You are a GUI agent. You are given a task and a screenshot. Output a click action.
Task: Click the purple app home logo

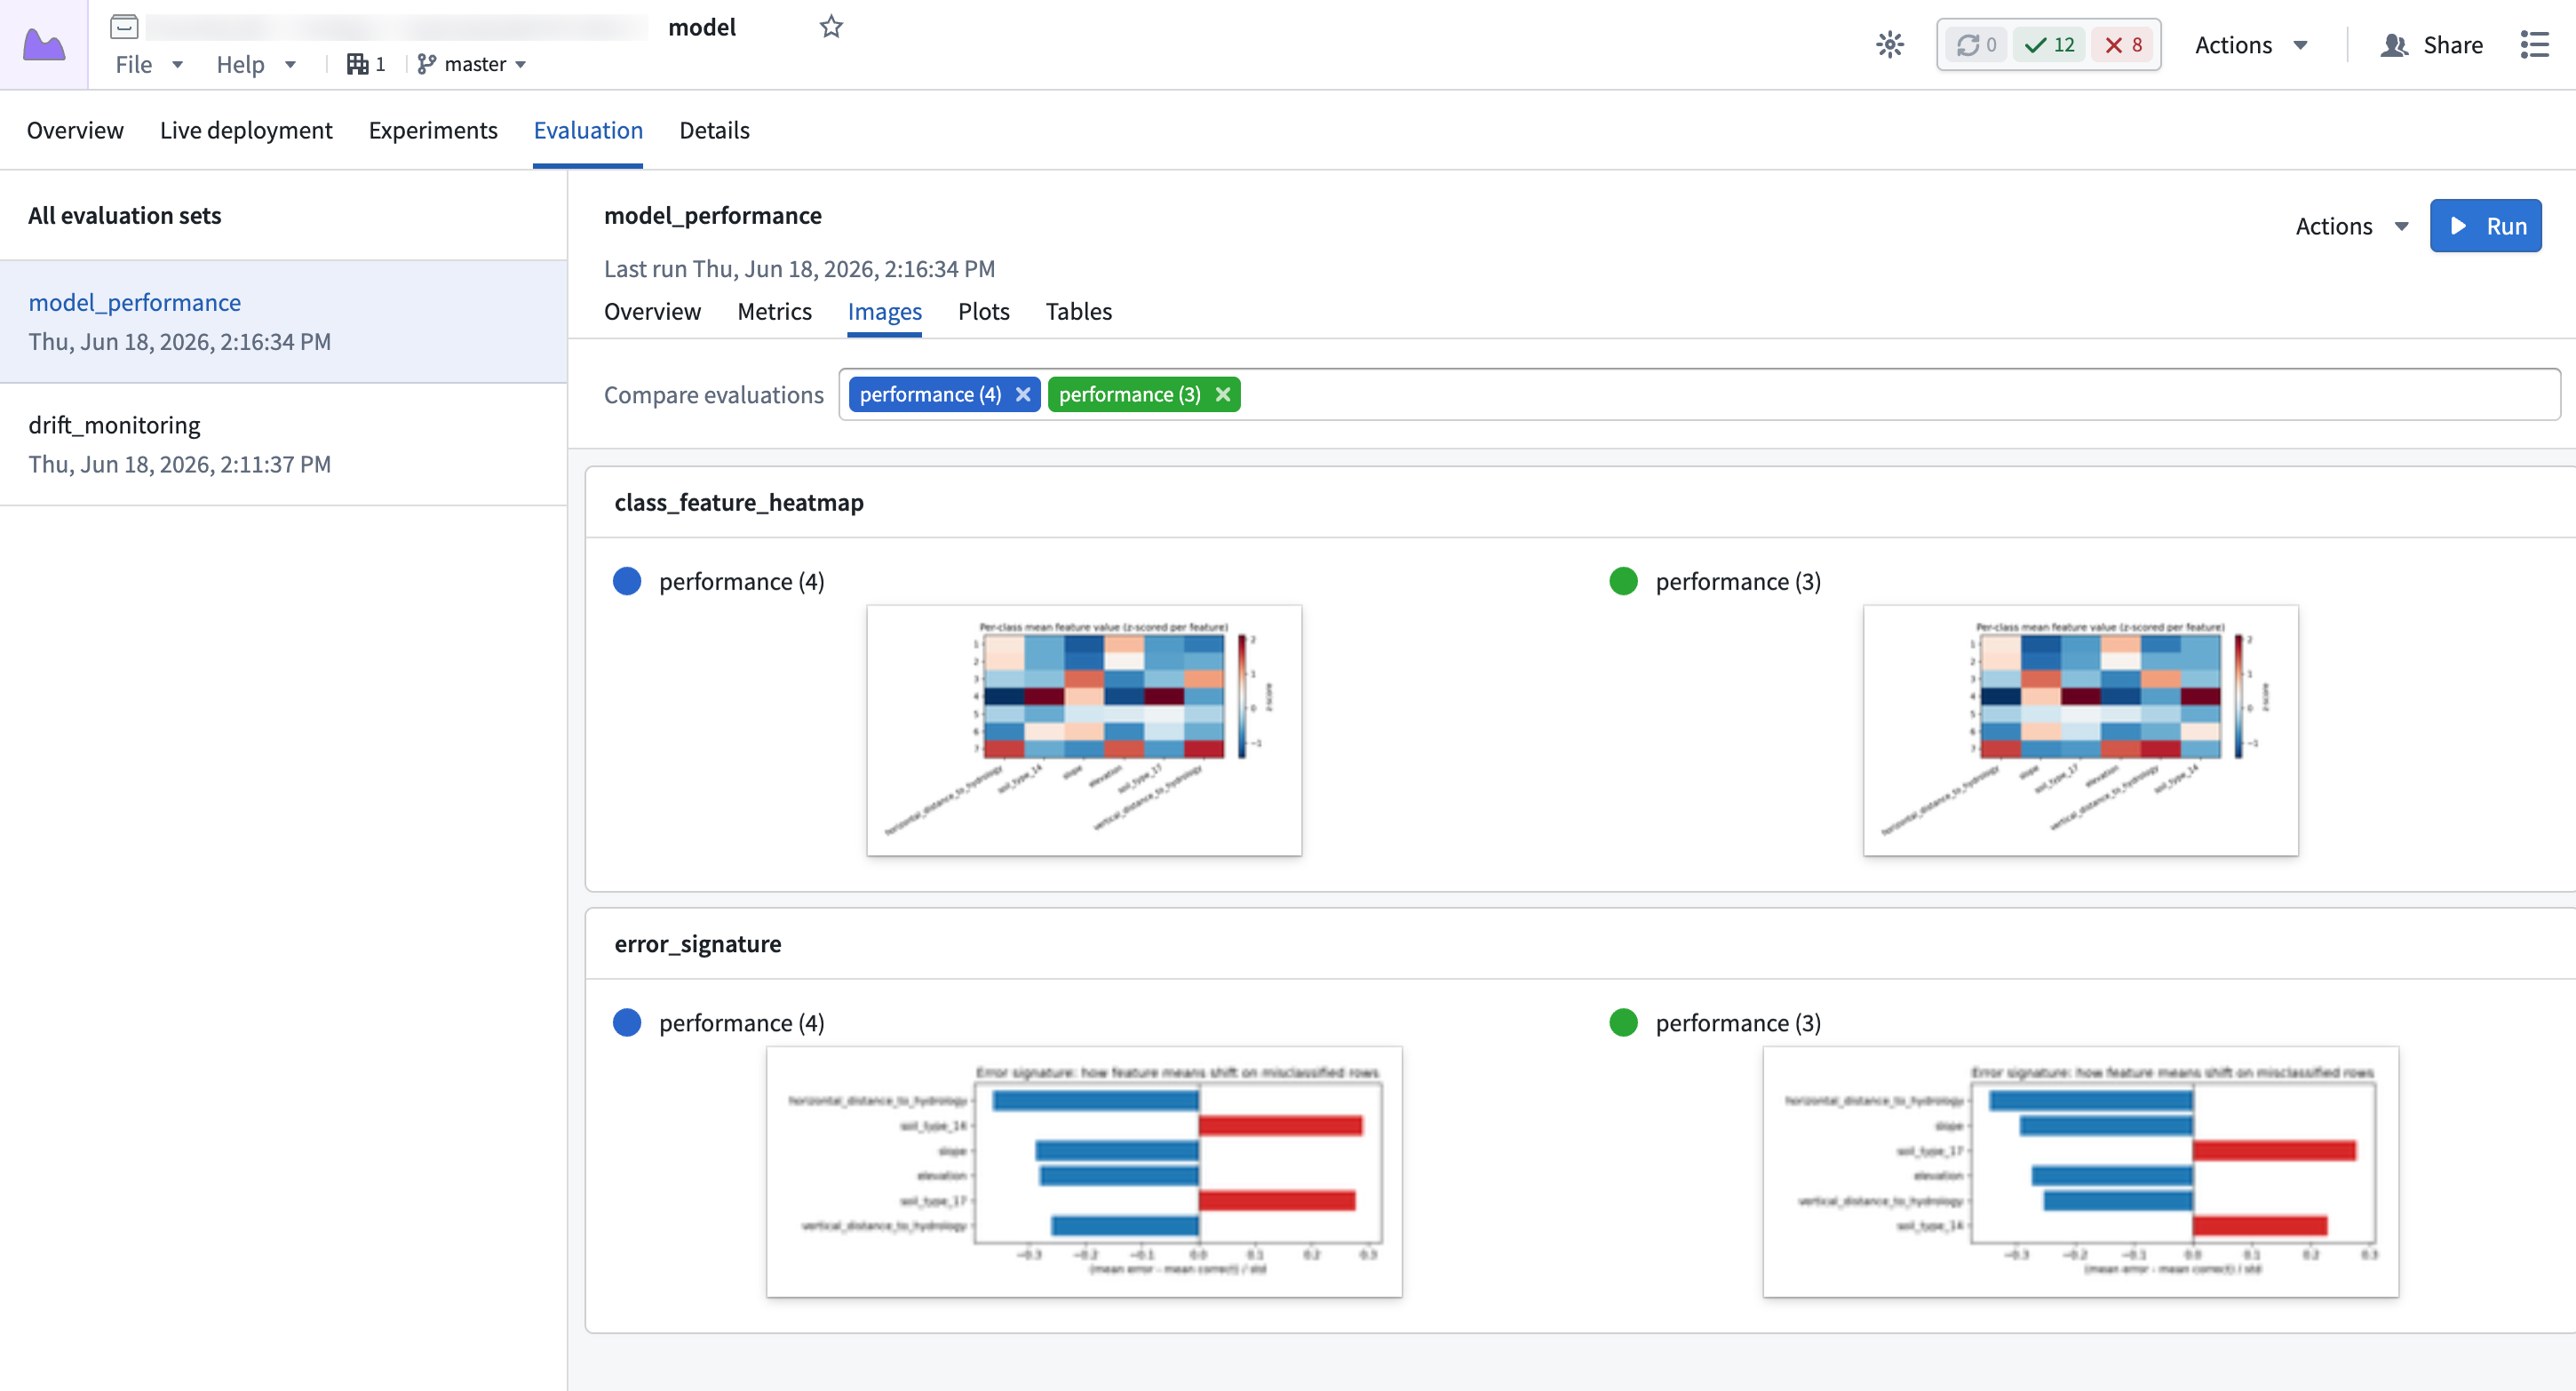pos(44,45)
